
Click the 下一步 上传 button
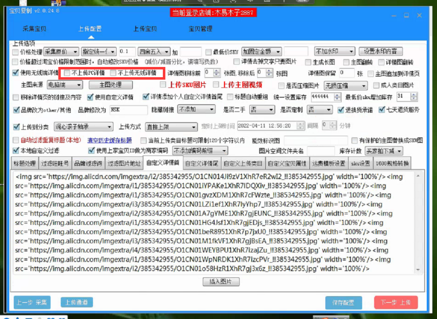(396, 302)
